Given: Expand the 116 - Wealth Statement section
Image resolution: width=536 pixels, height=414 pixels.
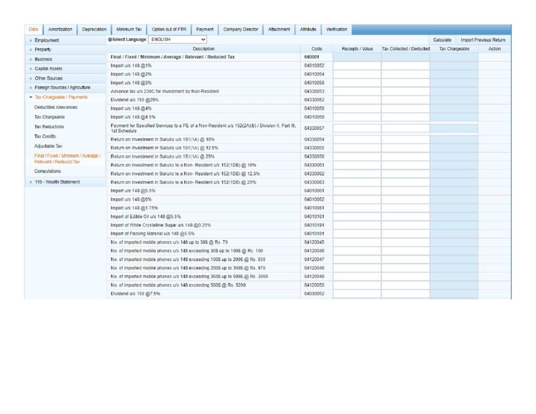Looking at the screenshot, I should pos(57,182).
